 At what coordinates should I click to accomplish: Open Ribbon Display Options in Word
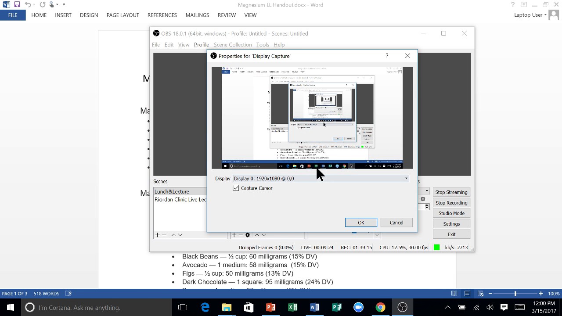[x=524, y=5]
